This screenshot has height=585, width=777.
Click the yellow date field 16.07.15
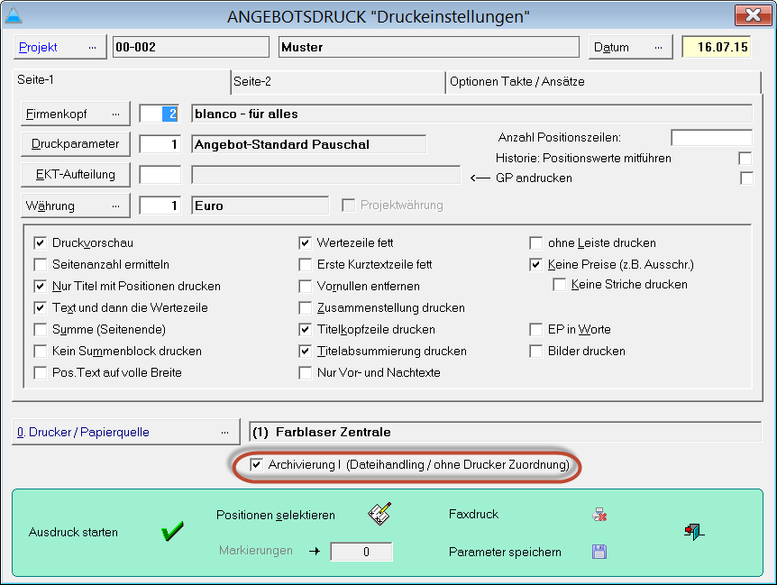(716, 47)
